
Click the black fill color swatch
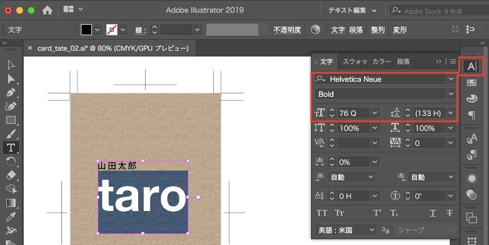point(86,29)
